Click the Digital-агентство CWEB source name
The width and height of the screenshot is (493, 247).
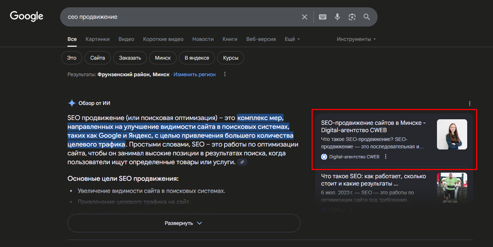(354, 157)
